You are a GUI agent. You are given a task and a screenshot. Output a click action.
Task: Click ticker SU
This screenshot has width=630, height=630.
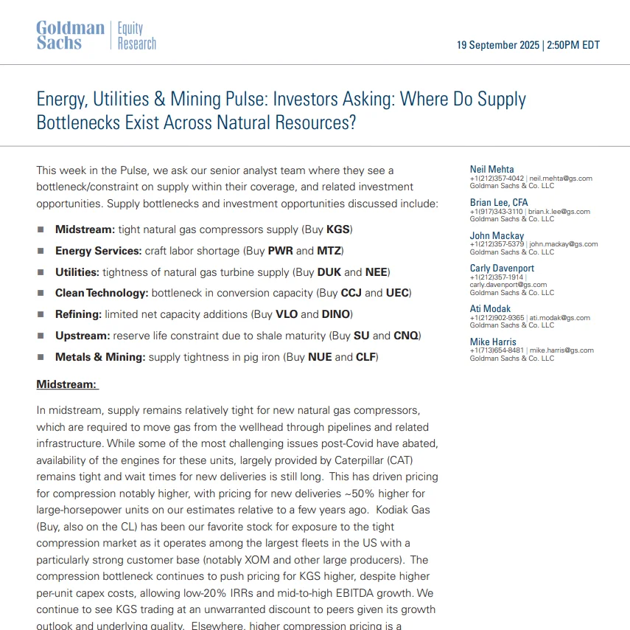tap(361, 336)
